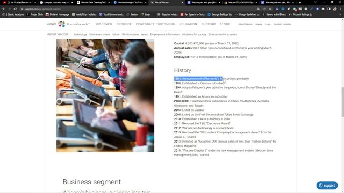
Task: Reload the page with the refresh icon
Action: pos(15,9)
